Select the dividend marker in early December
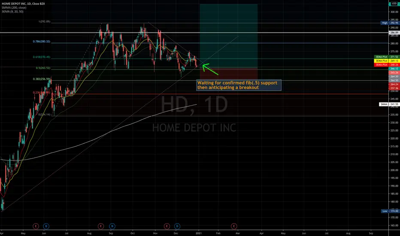This screenshot has width=400, height=236. click(177, 226)
